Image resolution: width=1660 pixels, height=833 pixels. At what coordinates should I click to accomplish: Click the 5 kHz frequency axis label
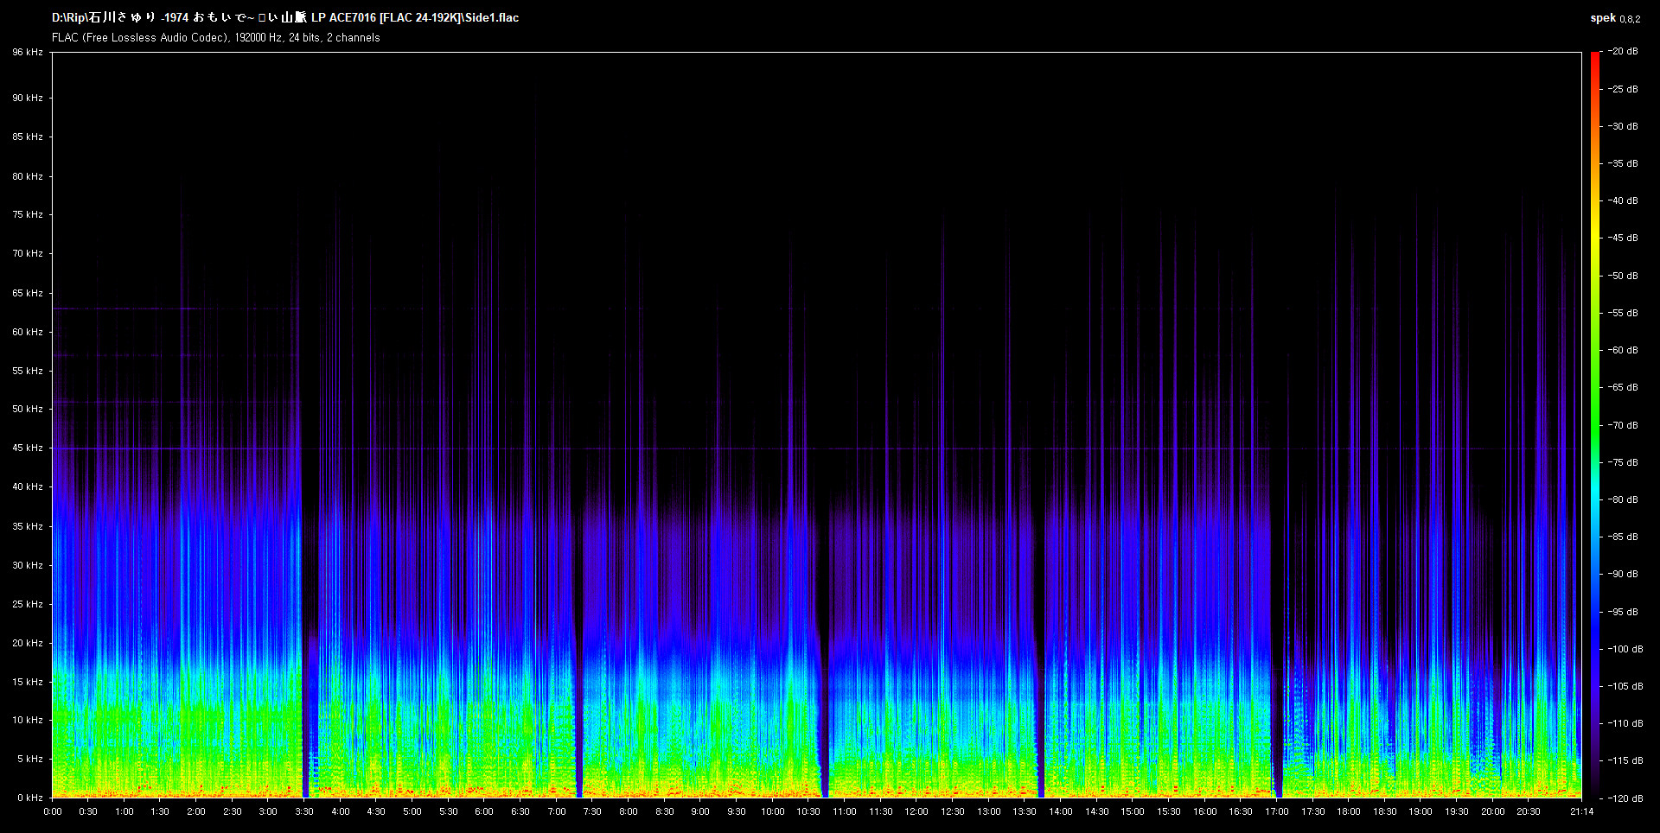[x=30, y=760]
